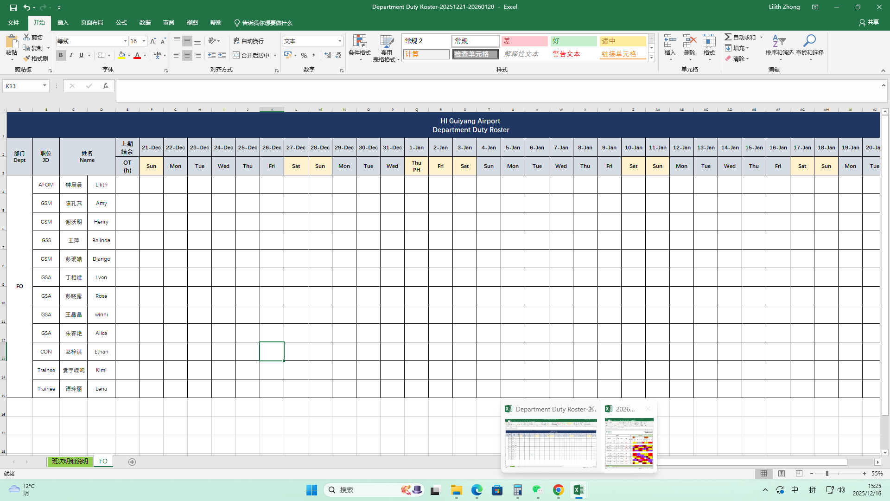The height and width of the screenshot is (501, 890).
Task: Click the zoom slider in status bar
Action: click(827, 474)
